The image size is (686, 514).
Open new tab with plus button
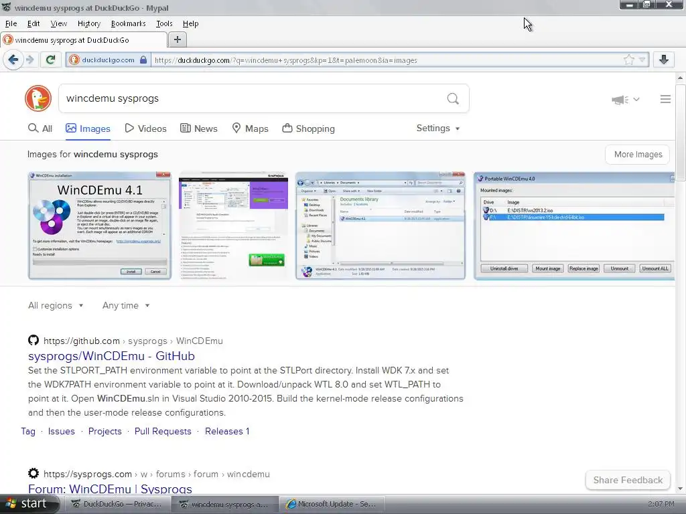click(177, 39)
